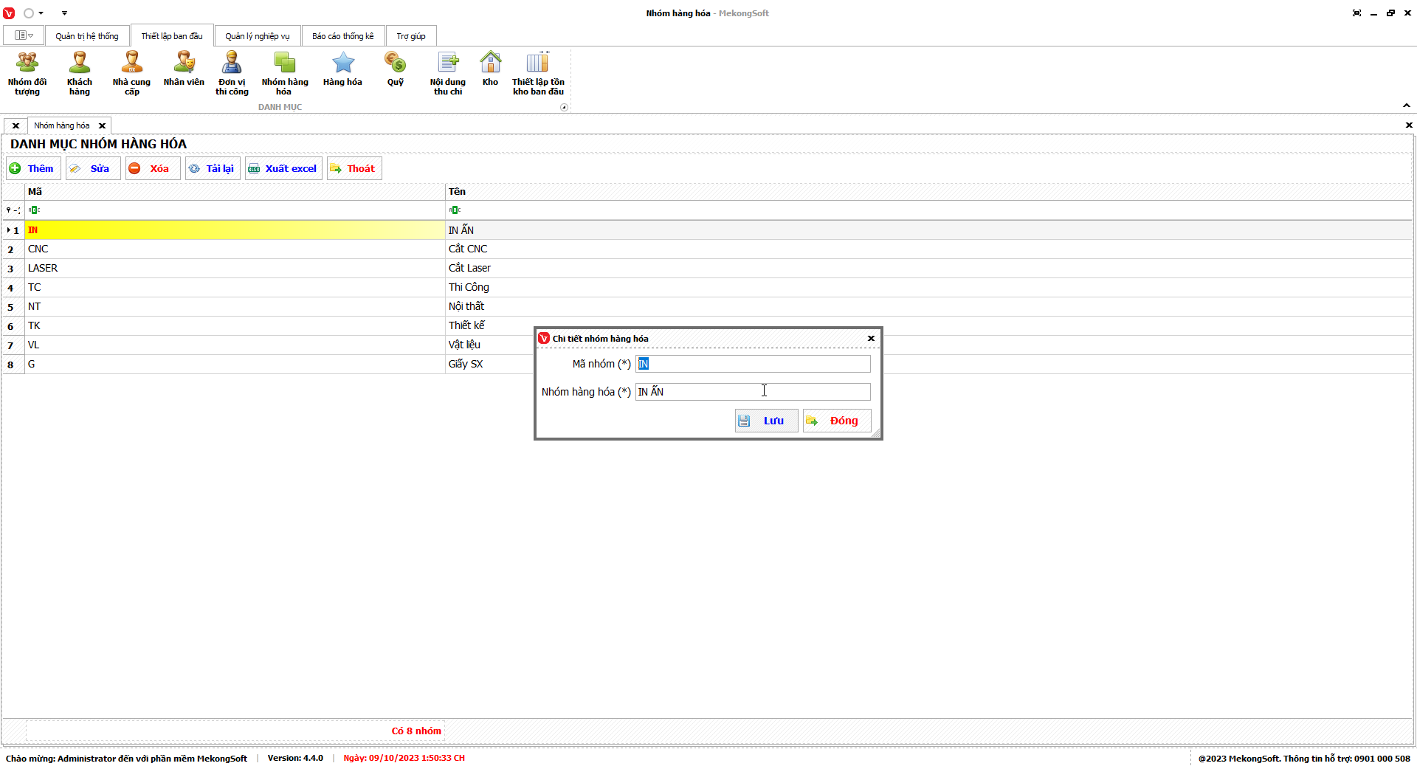Click the IN ẤN name cell in grid
1417x766 pixels.
tap(928, 230)
